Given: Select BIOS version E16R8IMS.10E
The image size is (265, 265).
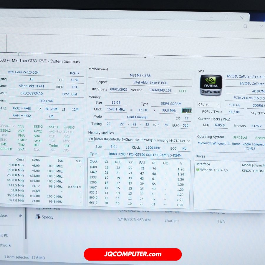Looking at the screenshot, I should [160, 90].
